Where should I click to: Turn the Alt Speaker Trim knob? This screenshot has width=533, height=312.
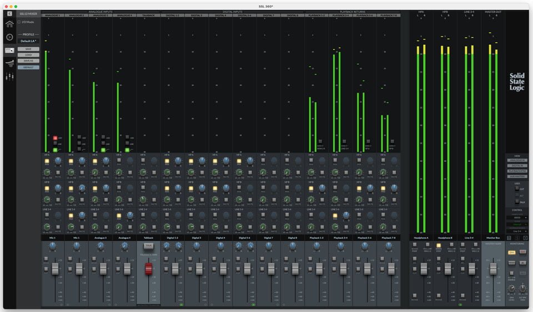522,288
